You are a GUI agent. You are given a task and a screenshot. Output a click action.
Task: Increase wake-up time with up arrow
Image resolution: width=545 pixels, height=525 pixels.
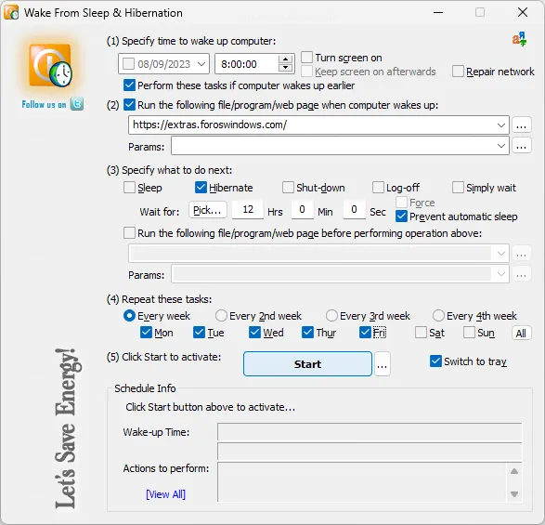click(x=285, y=59)
